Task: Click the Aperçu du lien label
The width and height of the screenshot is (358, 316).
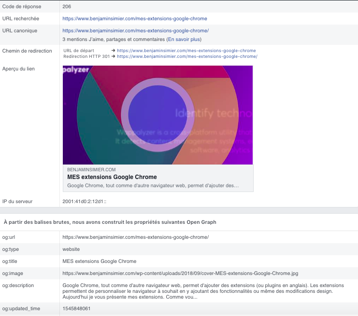Action: 18,69
